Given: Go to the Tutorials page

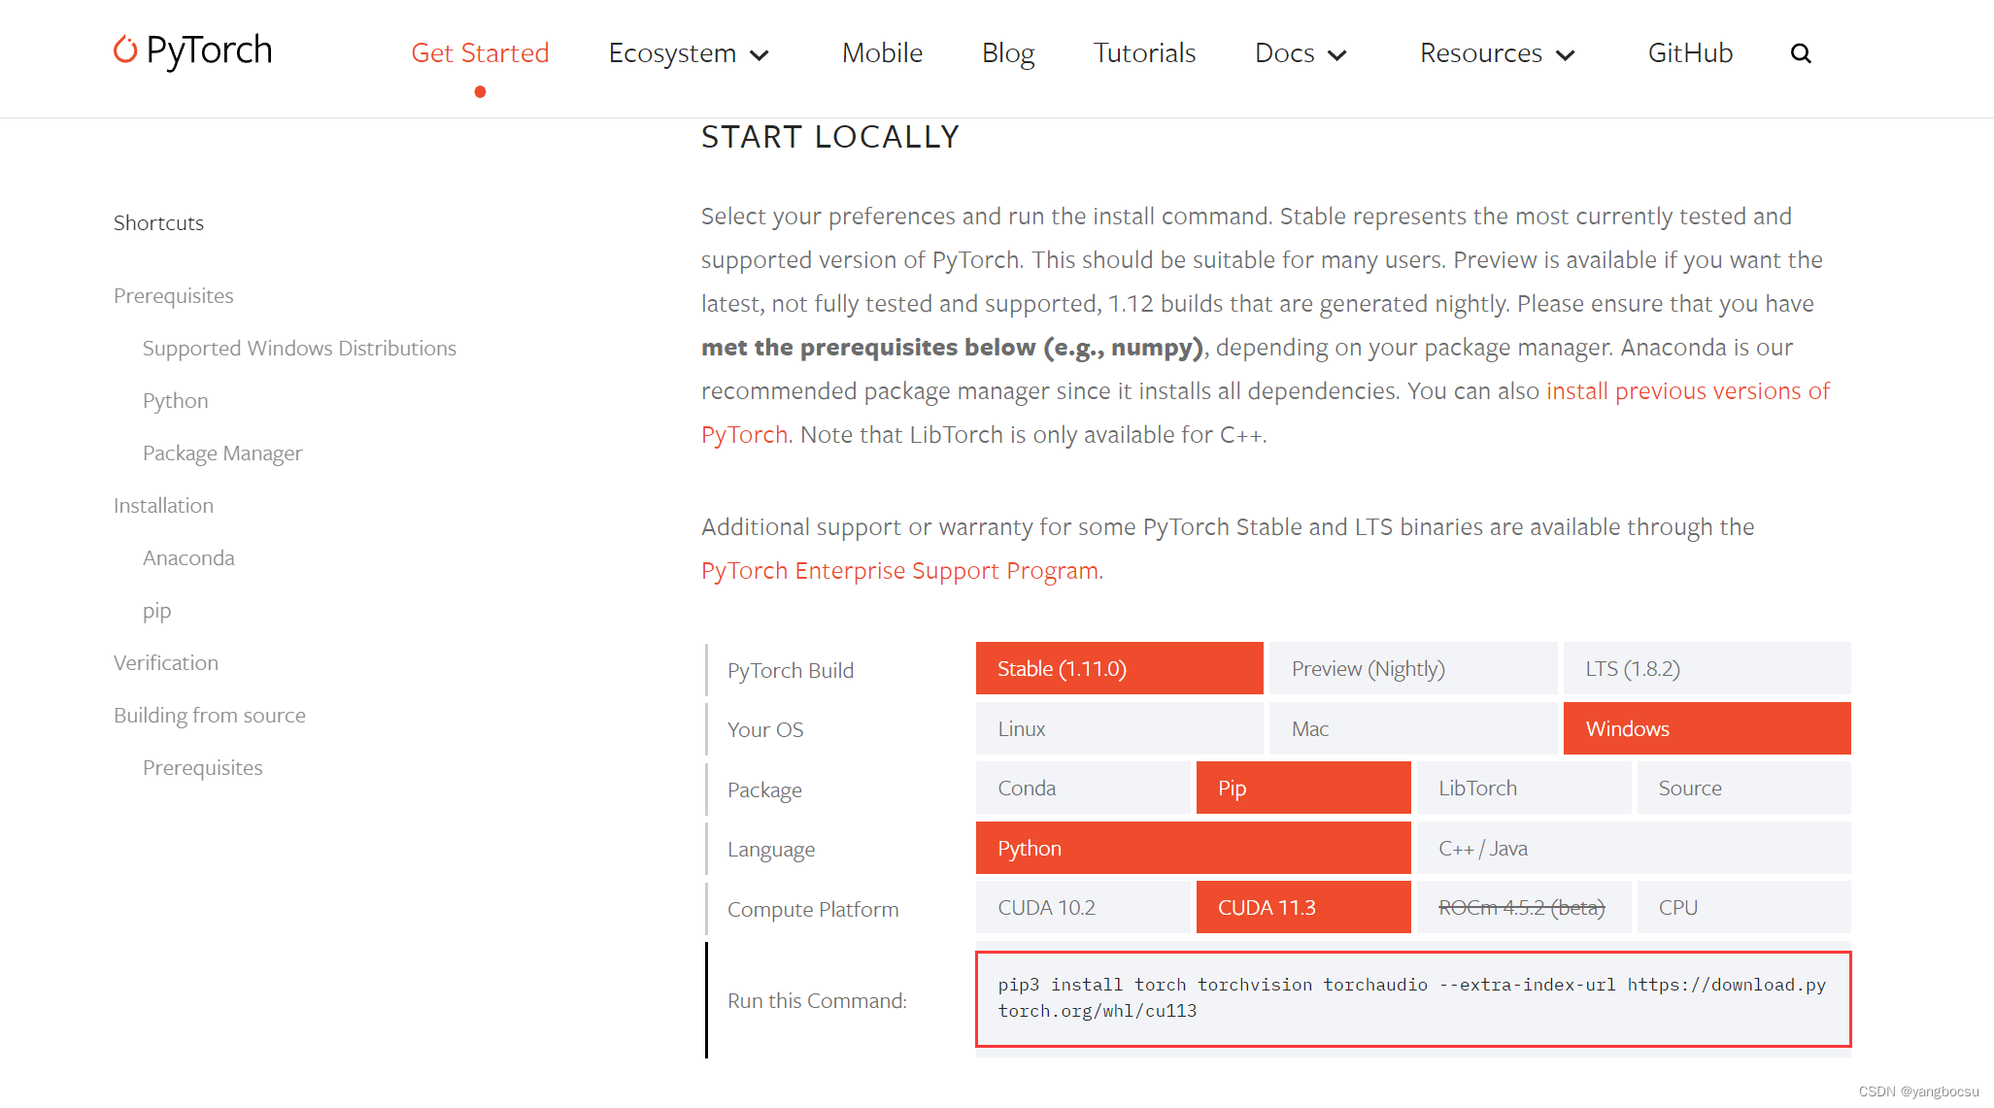Looking at the screenshot, I should 1144,53.
